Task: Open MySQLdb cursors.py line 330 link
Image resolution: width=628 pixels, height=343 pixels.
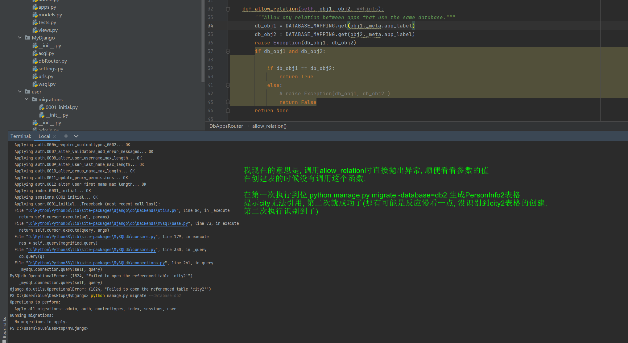Action: coord(92,250)
